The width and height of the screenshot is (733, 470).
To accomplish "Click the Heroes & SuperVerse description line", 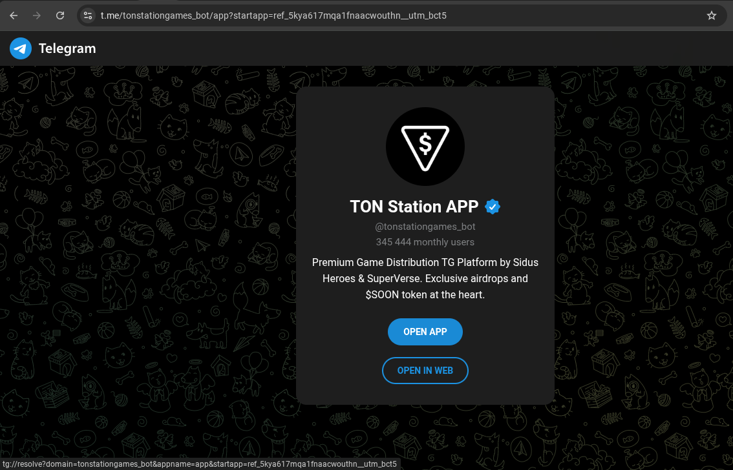I will (x=425, y=279).
